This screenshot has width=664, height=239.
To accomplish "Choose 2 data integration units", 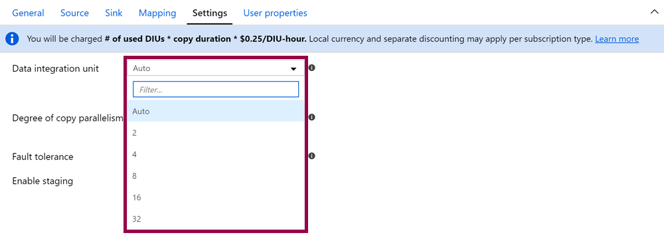I will click(216, 133).
